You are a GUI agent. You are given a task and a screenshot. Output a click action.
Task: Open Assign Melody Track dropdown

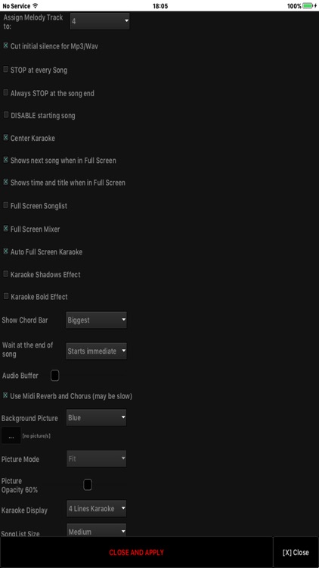100,21
